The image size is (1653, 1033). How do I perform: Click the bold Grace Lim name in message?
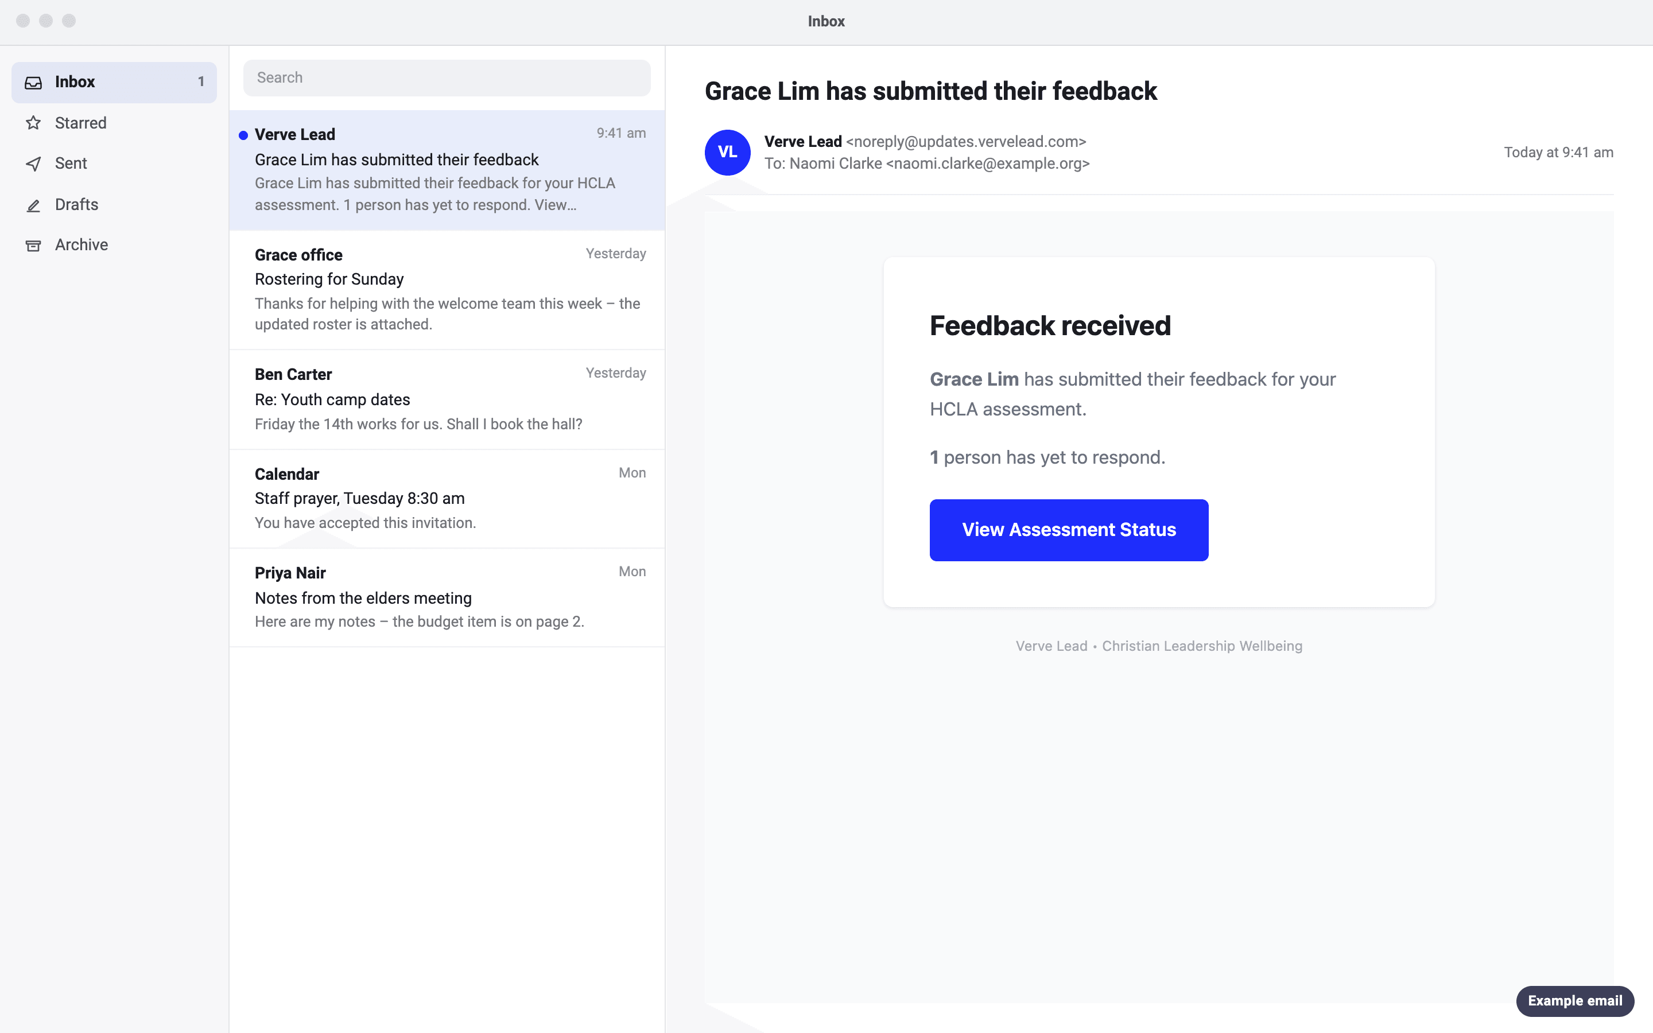[974, 379]
